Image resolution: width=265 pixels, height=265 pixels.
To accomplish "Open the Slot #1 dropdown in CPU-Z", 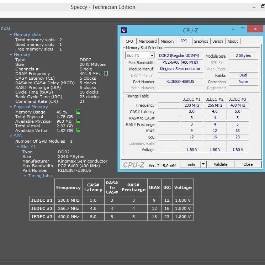I will point(152,55).
